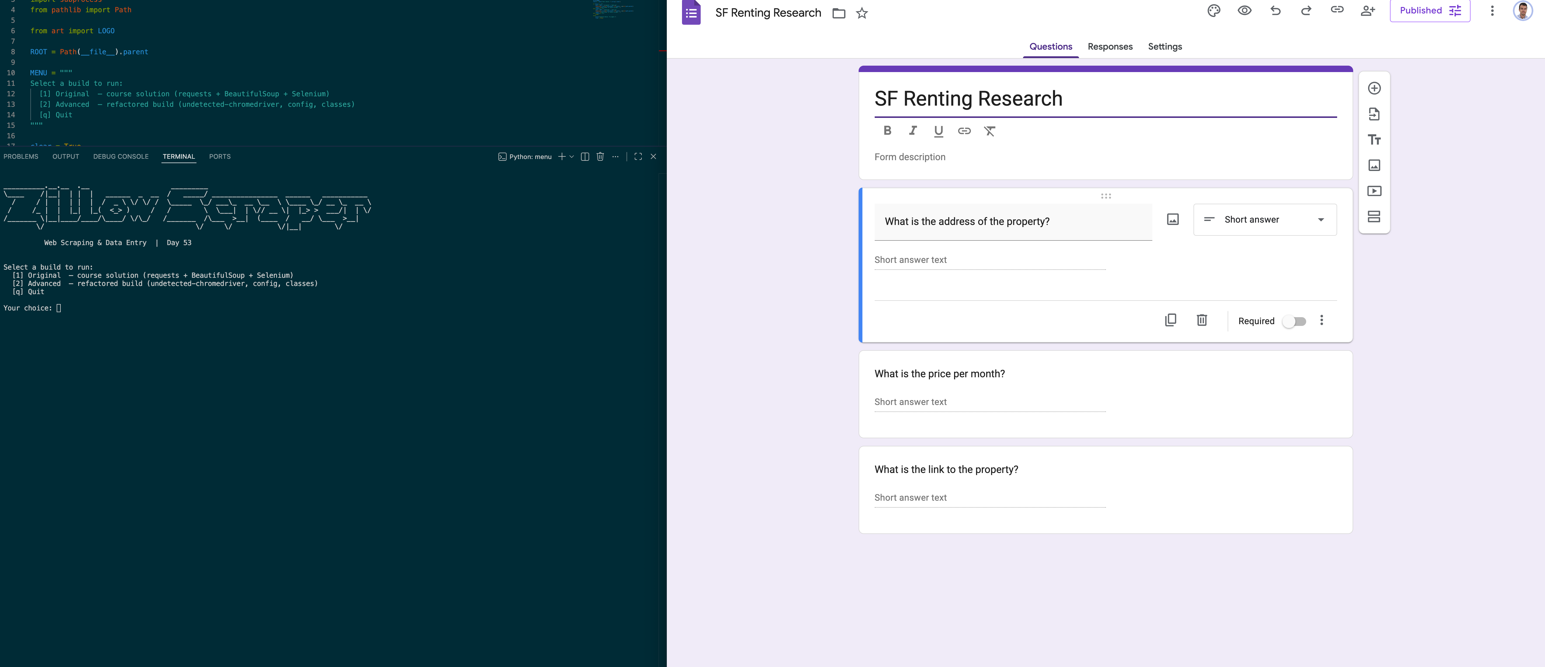Edit the address question text field
This screenshot has height=667, width=1545.
1013,222
